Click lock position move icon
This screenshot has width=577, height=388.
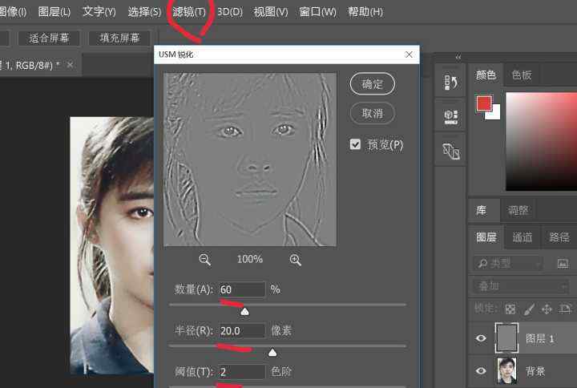(547, 309)
